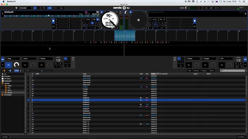
Task: Click the help/info icon next to MIDI
Action: coord(211,8)
